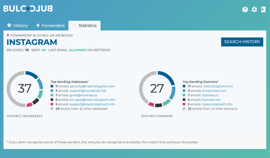
Task: Click the Top Sending Domains heading
Action: (201, 82)
